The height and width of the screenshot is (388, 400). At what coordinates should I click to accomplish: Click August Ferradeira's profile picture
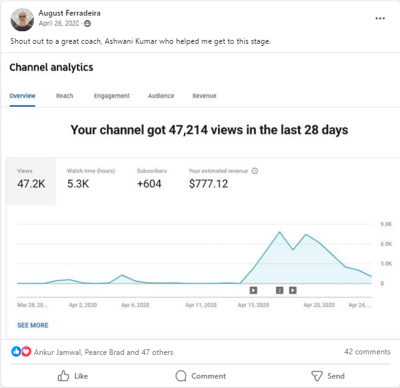[x=23, y=19]
